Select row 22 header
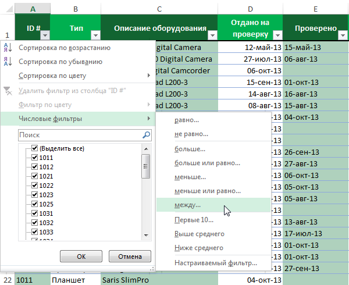 (8, 280)
